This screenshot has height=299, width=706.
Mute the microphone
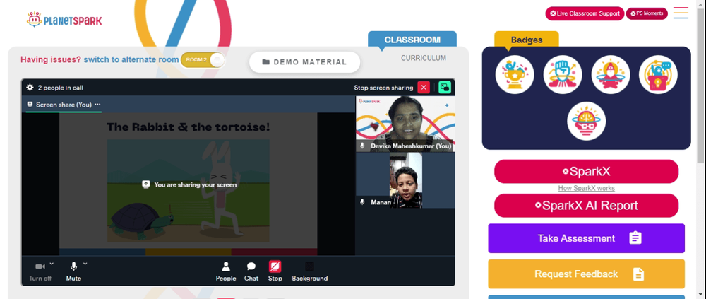(73, 271)
